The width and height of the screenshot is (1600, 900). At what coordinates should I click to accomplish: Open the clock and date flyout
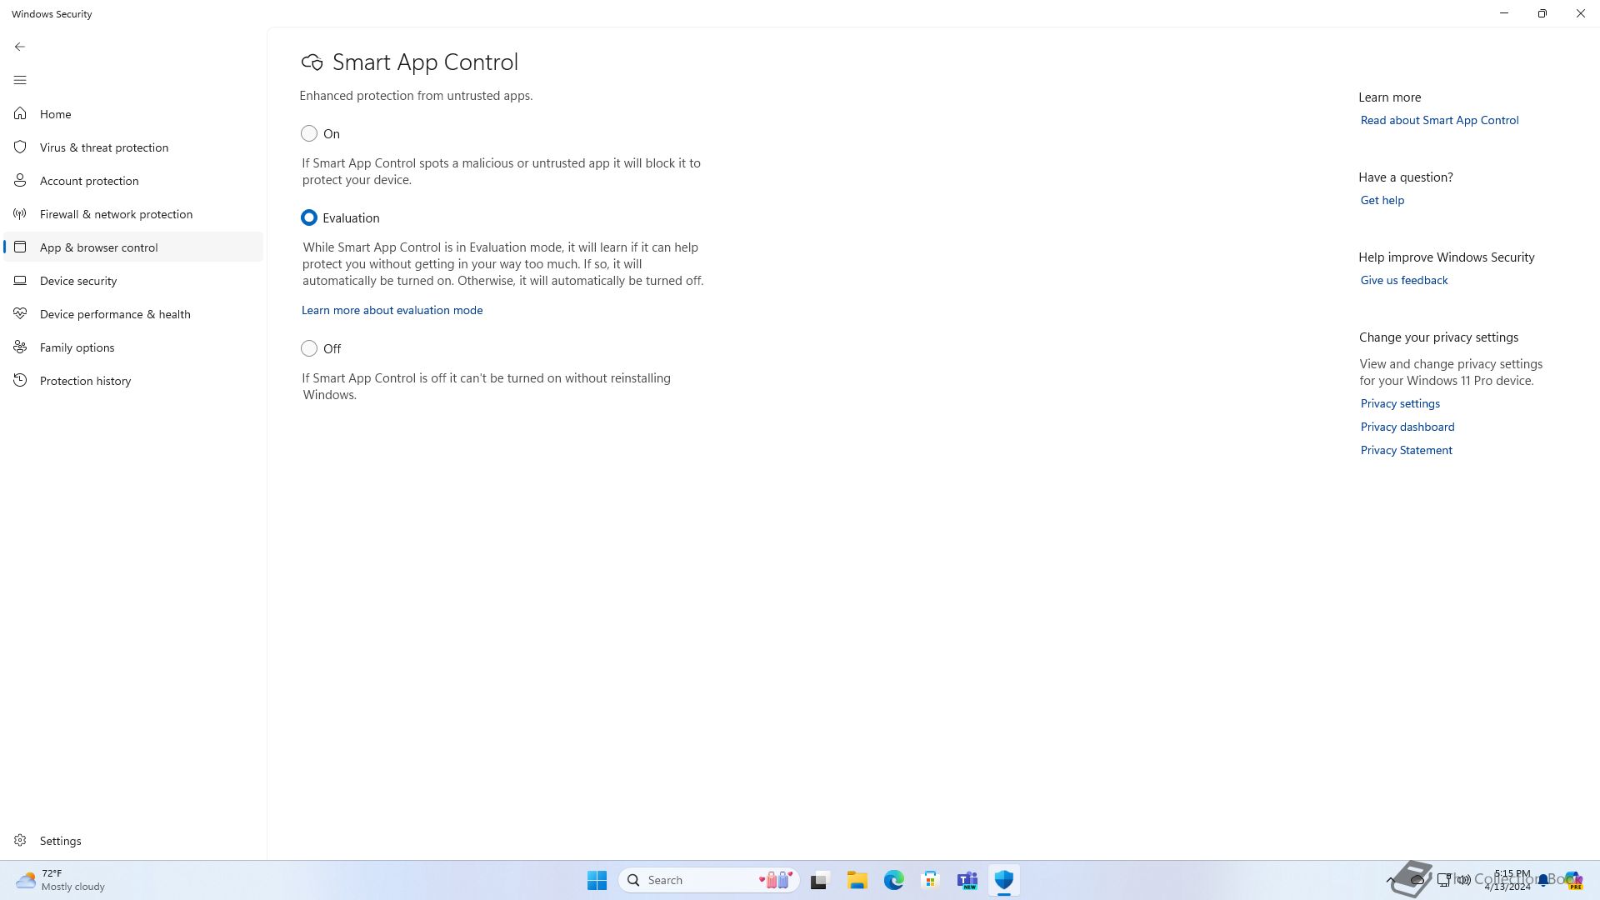point(1507,880)
